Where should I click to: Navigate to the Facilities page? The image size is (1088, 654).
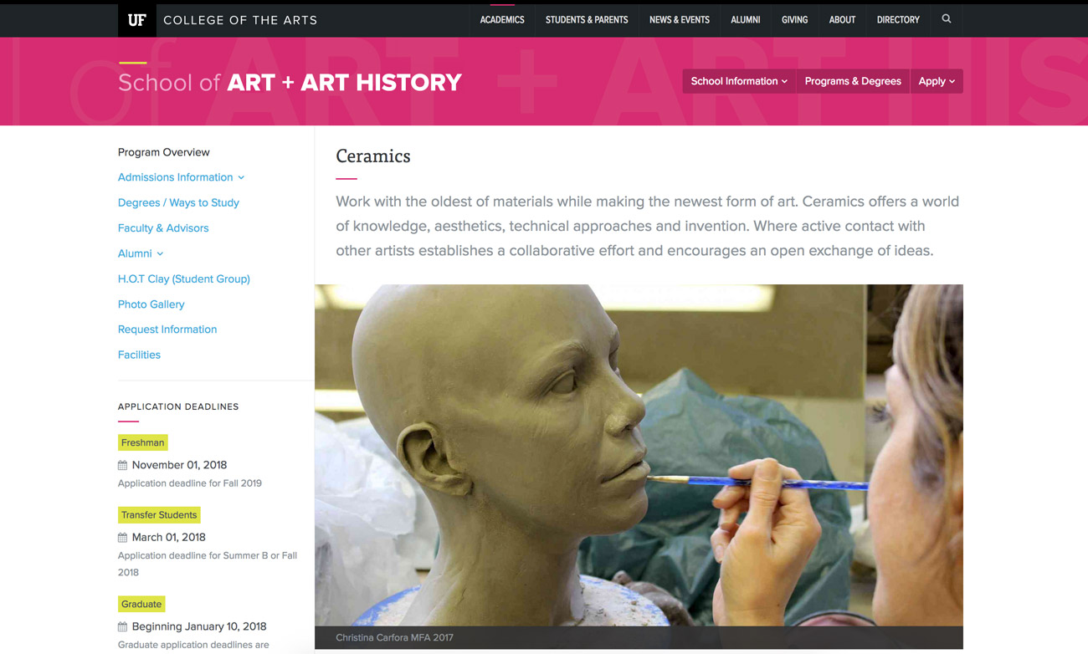pyautogui.click(x=139, y=355)
